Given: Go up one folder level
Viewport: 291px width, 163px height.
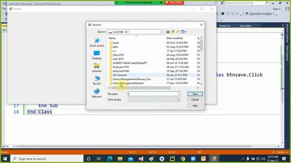Looking at the screenshot, I should [x=173, y=32].
